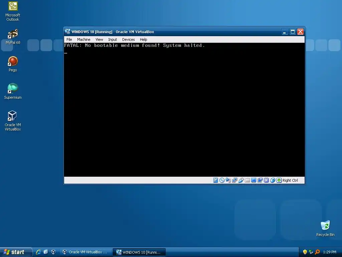Image resolution: width=342 pixels, height=257 pixels.
Task: Switch to Oracle VM VirtualBox taskbar button
Action: 85,252
